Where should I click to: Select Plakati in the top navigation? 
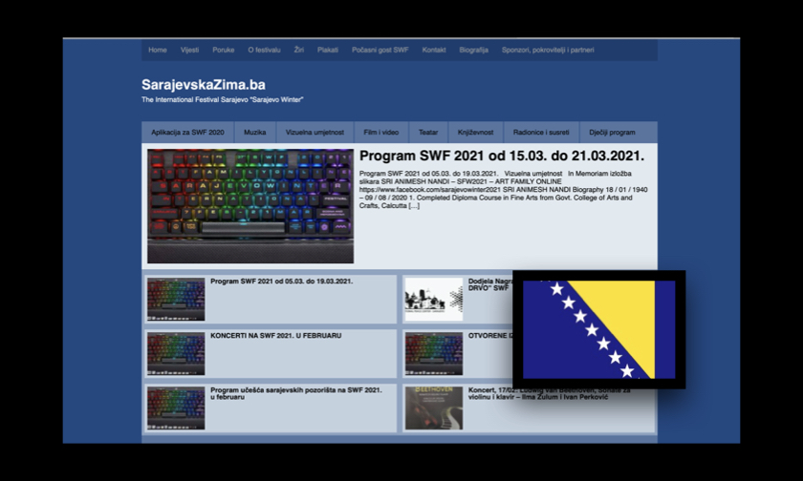click(328, 50)
